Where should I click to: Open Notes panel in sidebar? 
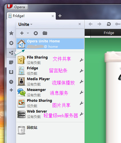pyautogui.click(x=11, y=63)
